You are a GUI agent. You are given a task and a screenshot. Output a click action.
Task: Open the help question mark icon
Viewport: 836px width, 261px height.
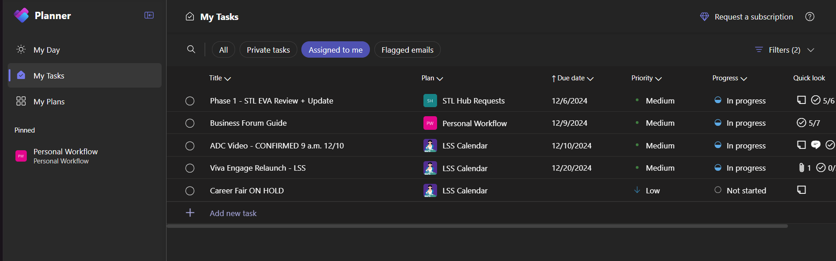(x=810, y=17)
